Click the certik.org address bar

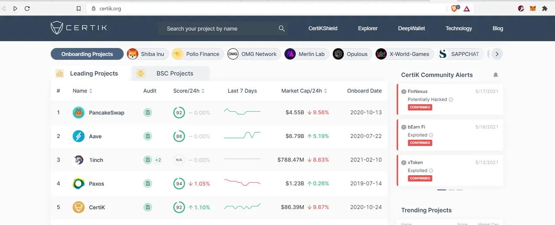[267, 8]
